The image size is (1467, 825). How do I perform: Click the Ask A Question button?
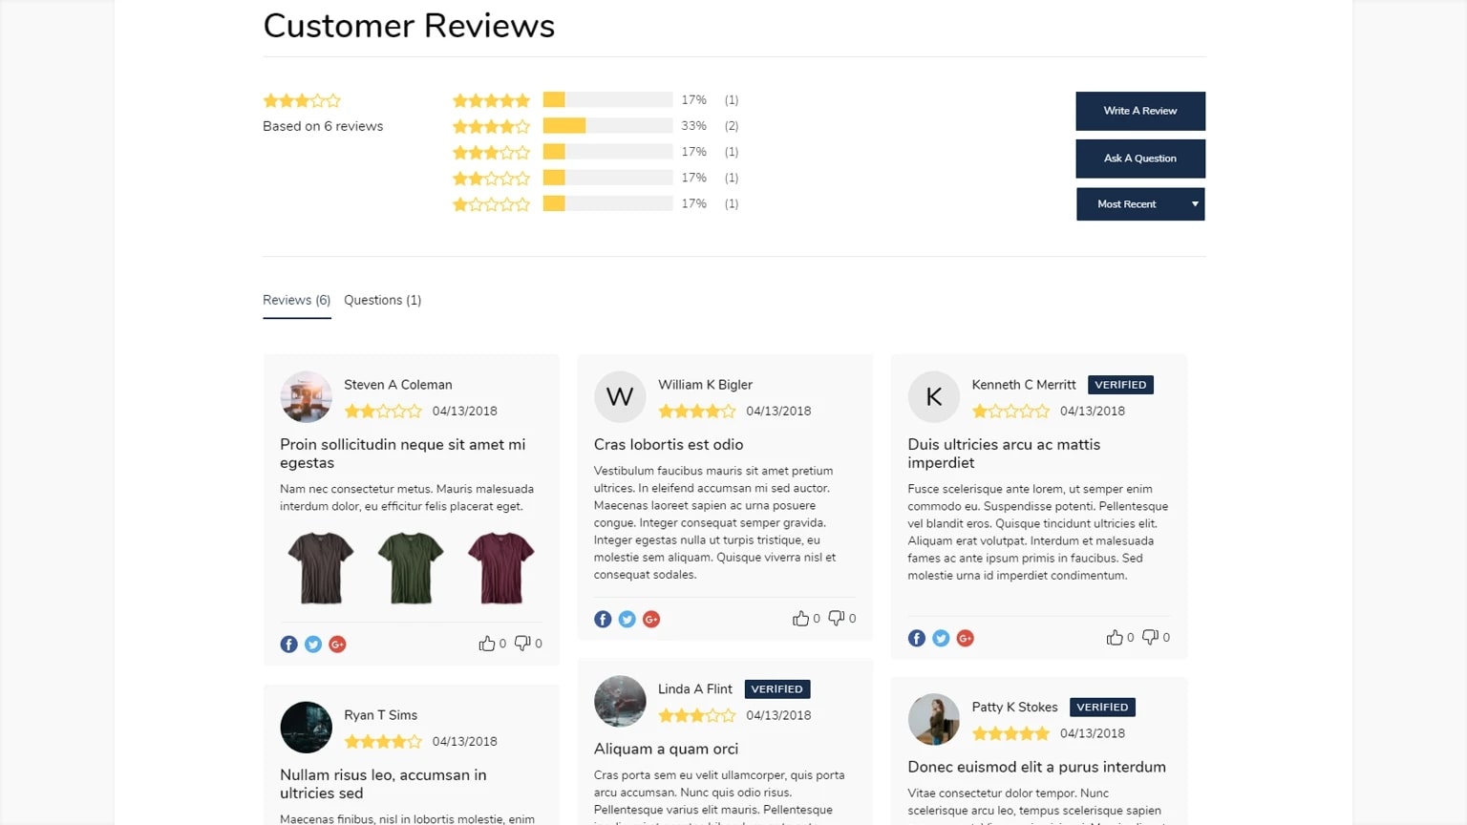pos(1140,159)
